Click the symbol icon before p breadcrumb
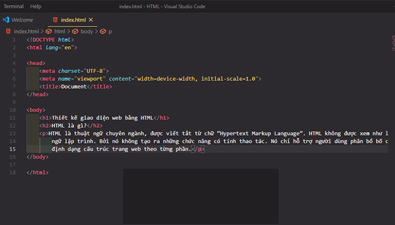This screenshot has height=225, width=395. [103, 31]
